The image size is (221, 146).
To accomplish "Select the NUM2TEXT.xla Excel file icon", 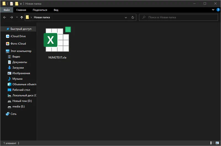I will point(57,39).
